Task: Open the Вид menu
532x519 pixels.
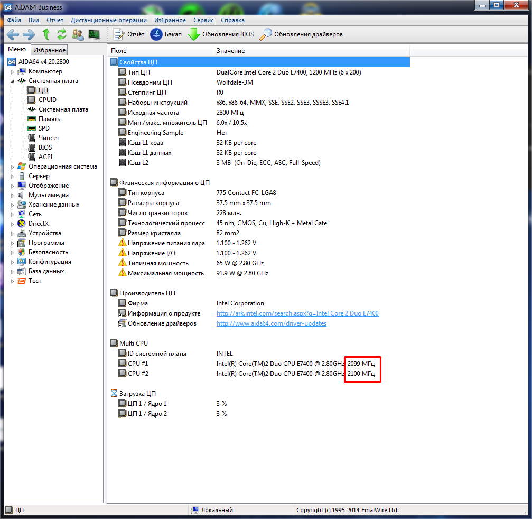Action: pos(34,20)
